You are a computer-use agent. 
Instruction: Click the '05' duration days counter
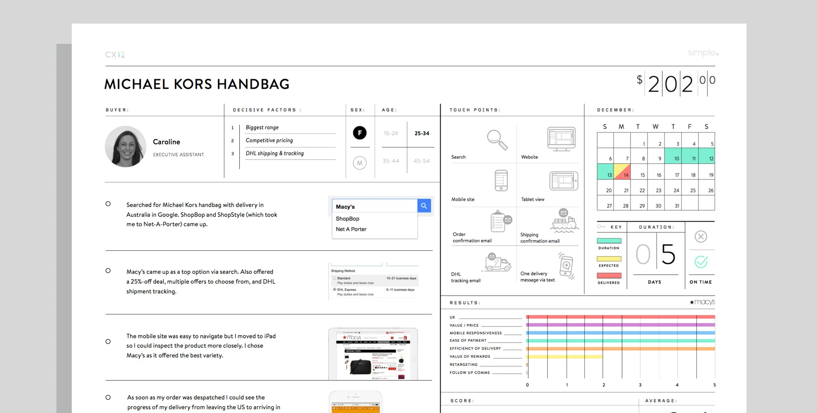[656, 254]
